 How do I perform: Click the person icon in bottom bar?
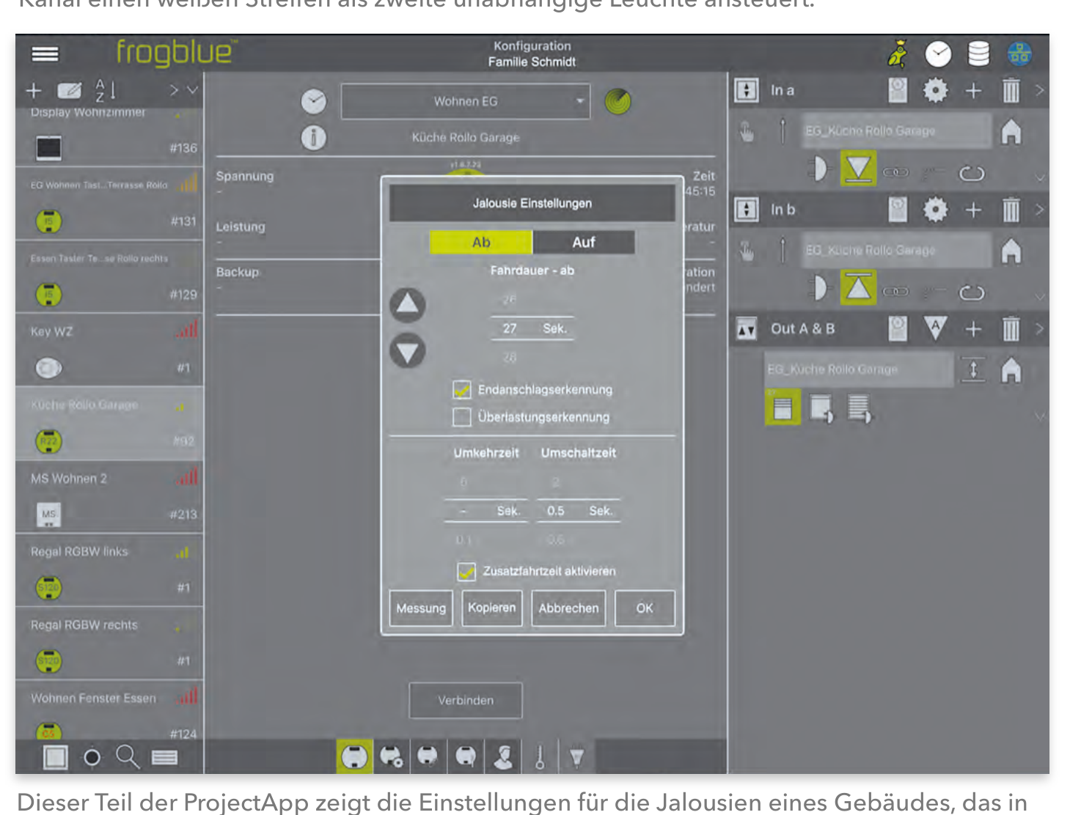tap(503, 756)
